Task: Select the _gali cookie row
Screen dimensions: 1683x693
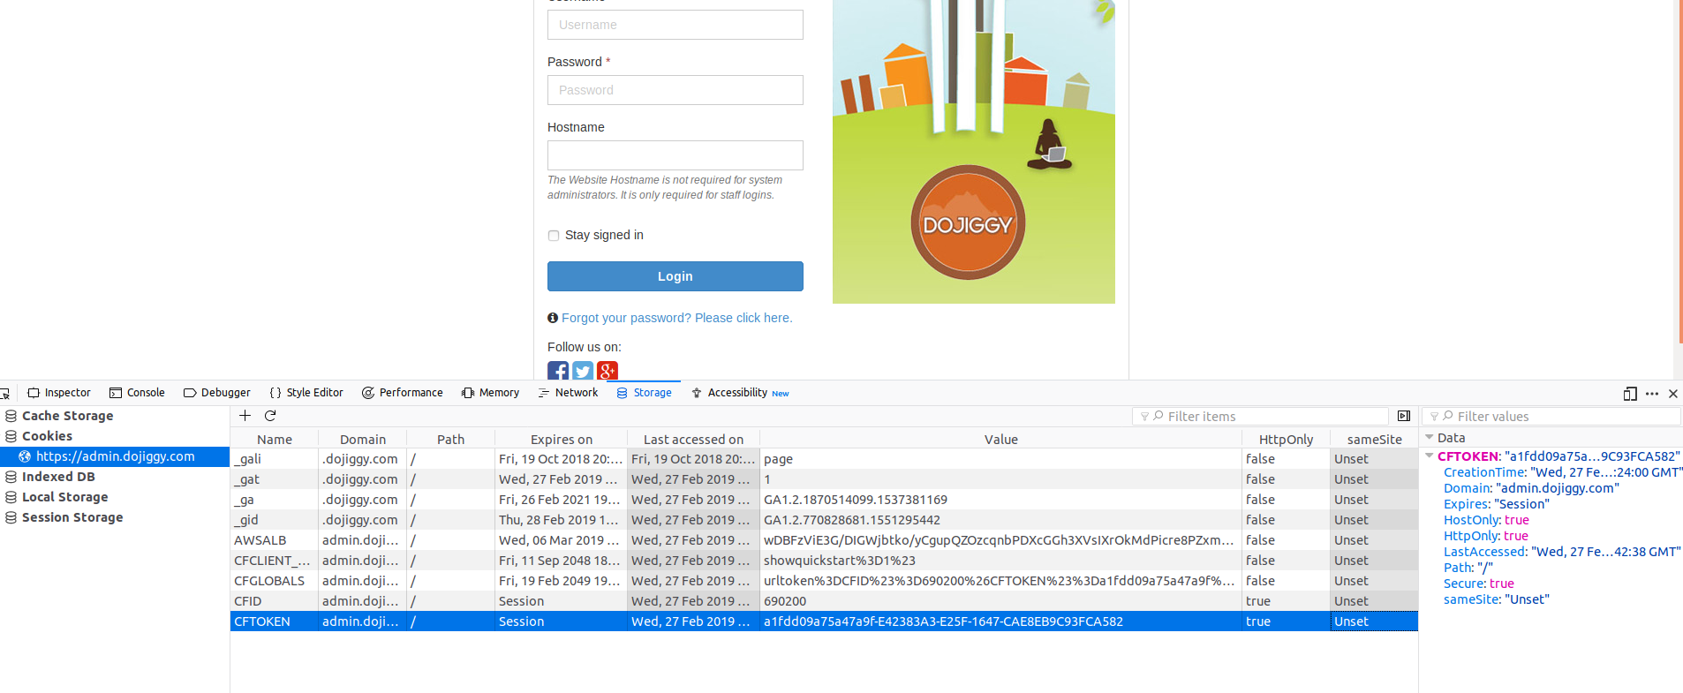Action: (x=824, y=459)
